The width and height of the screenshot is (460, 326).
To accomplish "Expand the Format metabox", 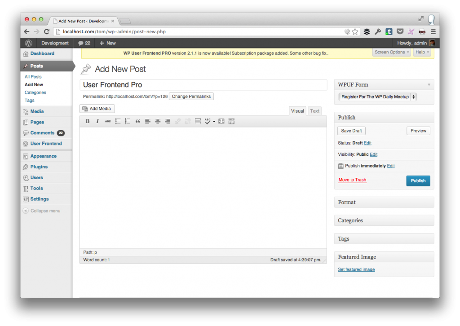I will pyautogui.click(x=384, y=202).
